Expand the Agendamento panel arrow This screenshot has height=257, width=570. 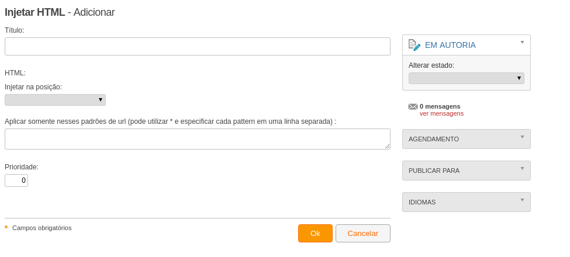pyautogui.click(x=523, y=137)
